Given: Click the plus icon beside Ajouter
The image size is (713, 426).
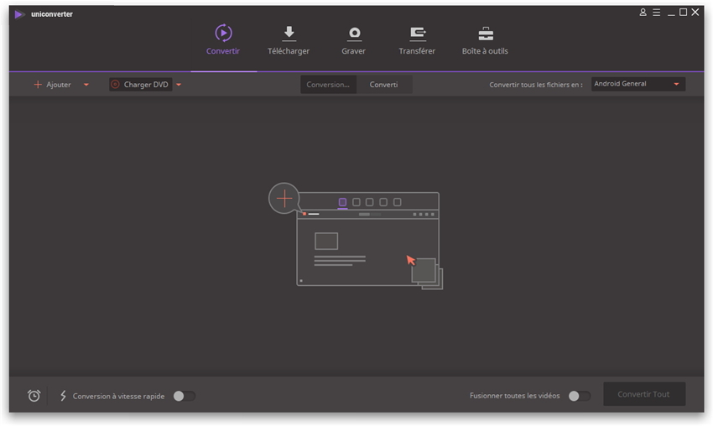Looking at the screenshot, I should pos(38,85).
